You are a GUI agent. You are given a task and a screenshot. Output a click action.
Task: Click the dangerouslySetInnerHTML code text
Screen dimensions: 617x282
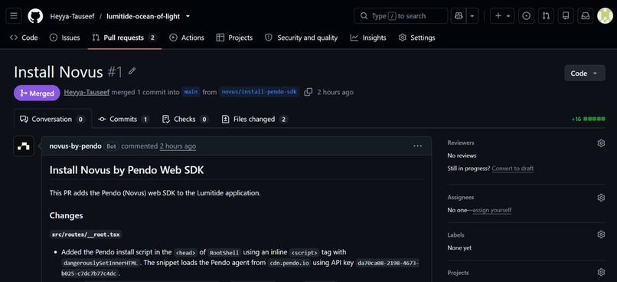(100, 263)
